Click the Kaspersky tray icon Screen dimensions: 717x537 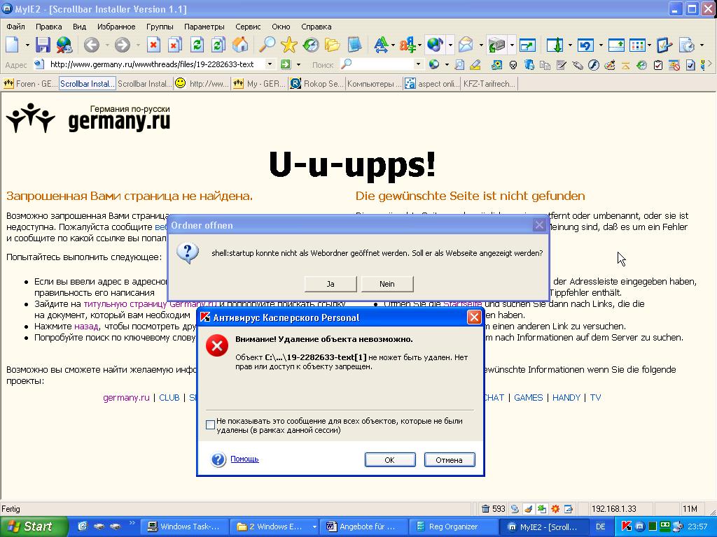tap(626, 527)
